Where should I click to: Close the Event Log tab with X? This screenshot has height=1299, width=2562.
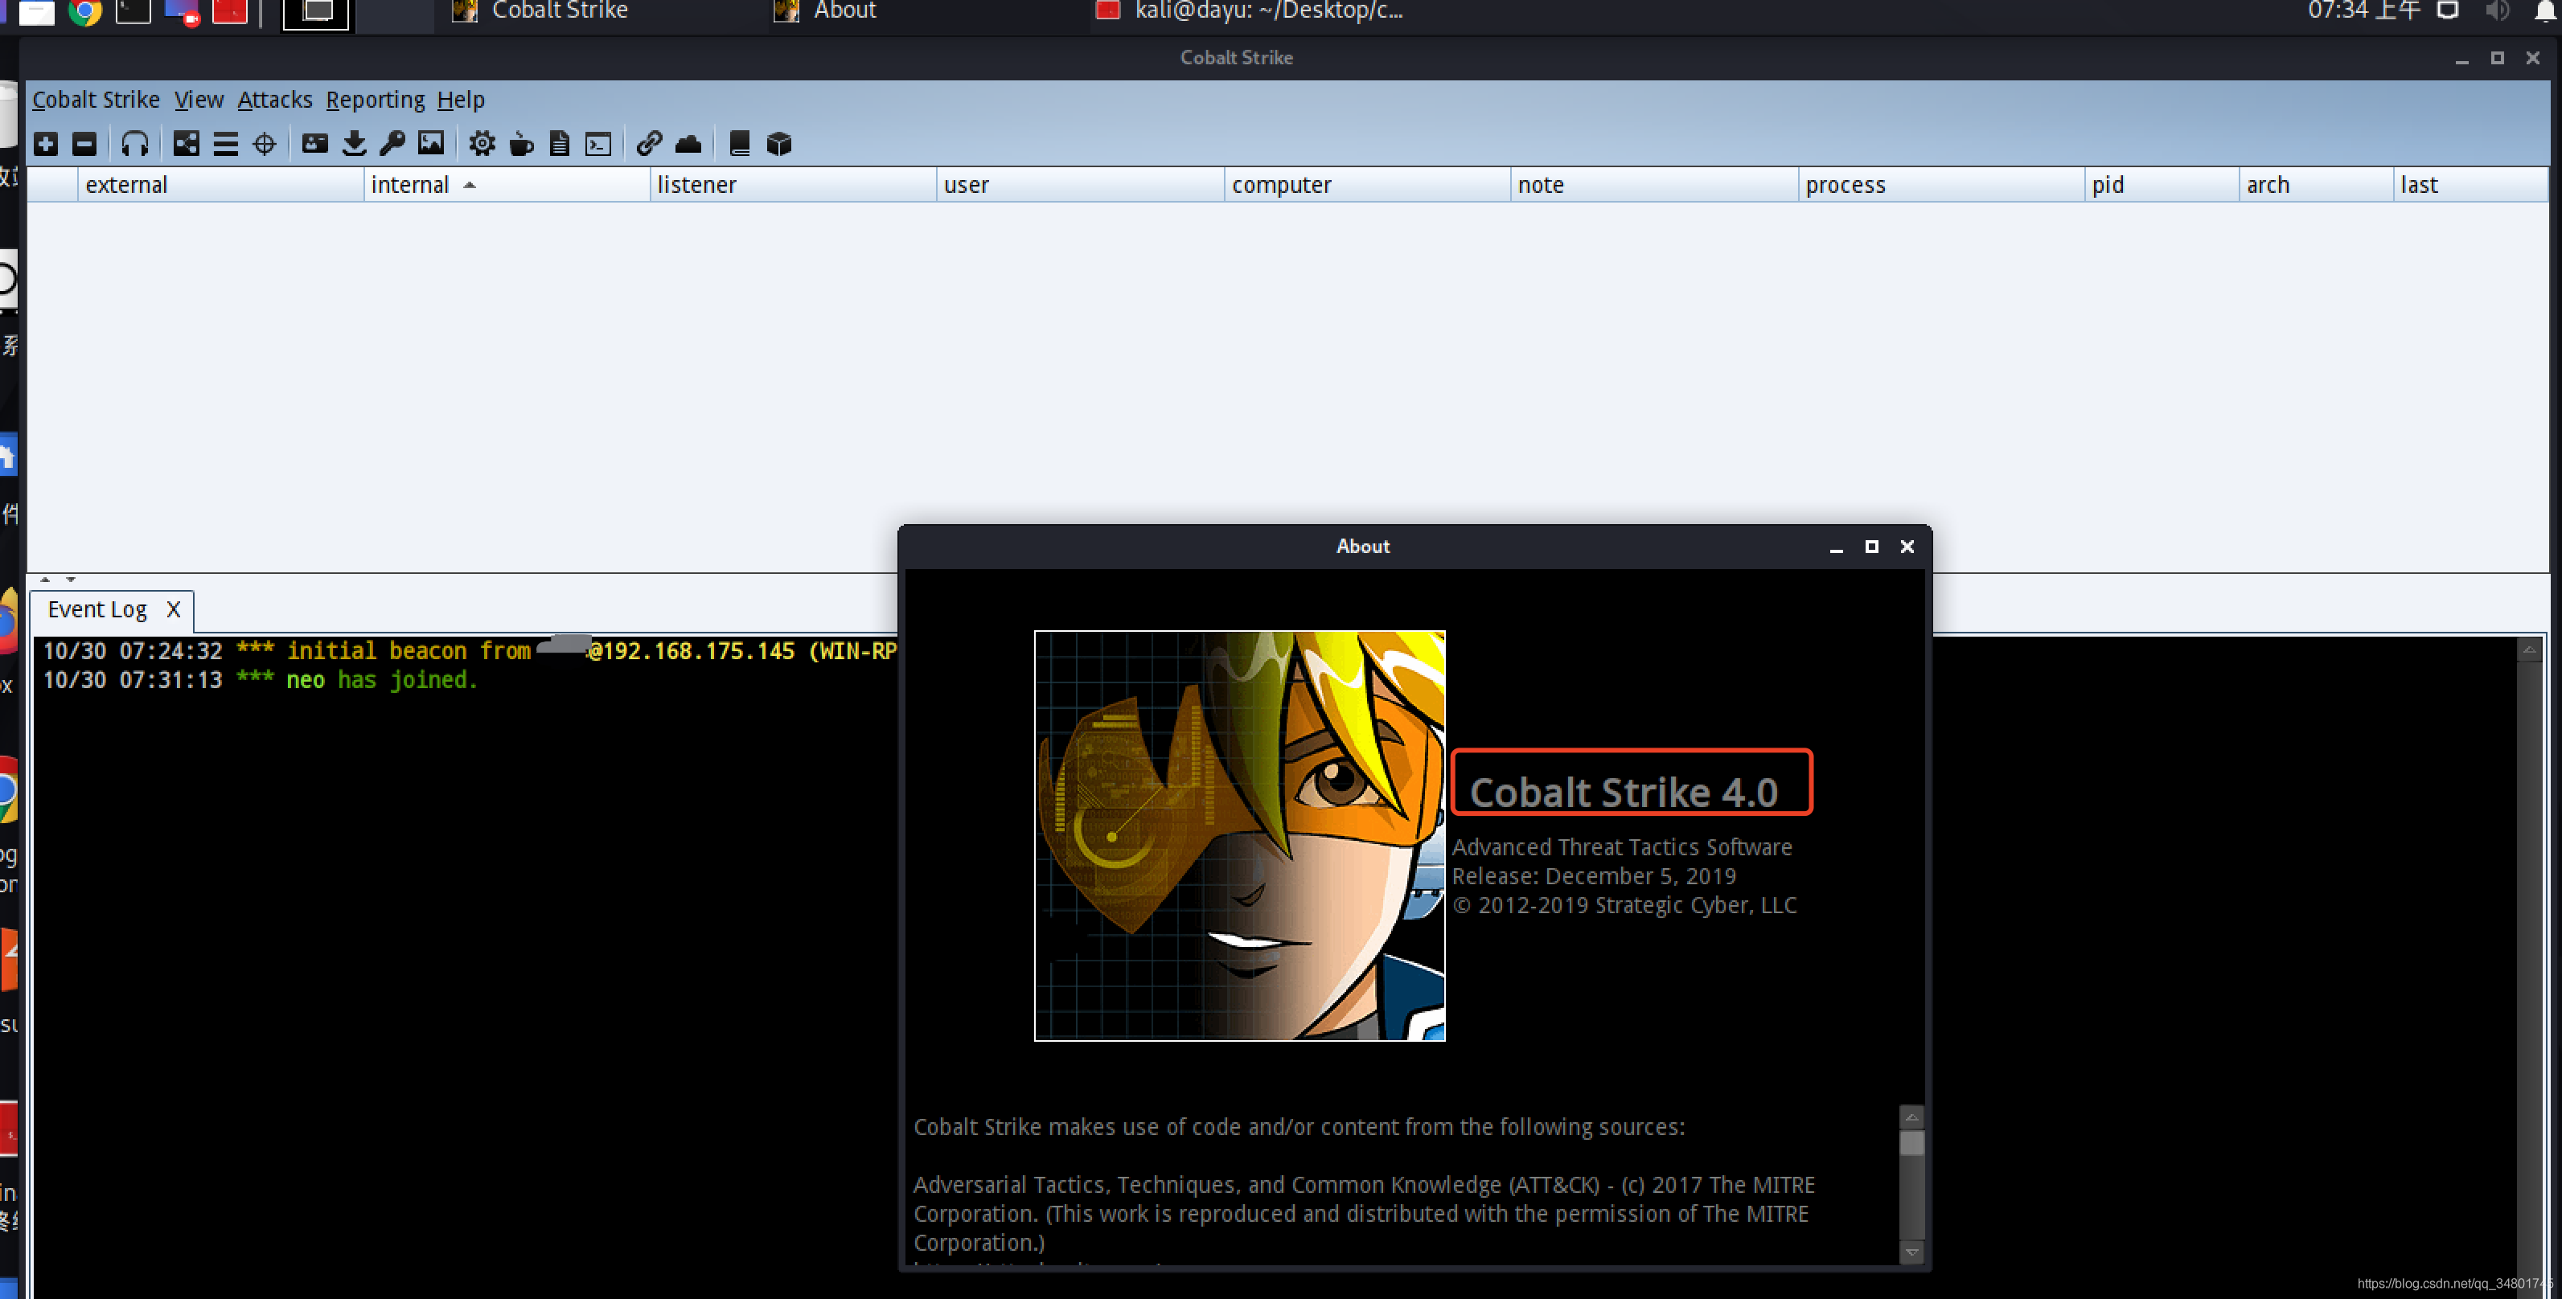(x=173, y=609)
